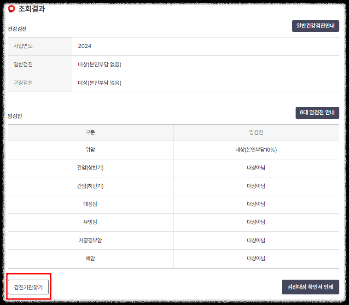
Task: Click 대상아님 in the 대장암 row
Action: [256, 204]
